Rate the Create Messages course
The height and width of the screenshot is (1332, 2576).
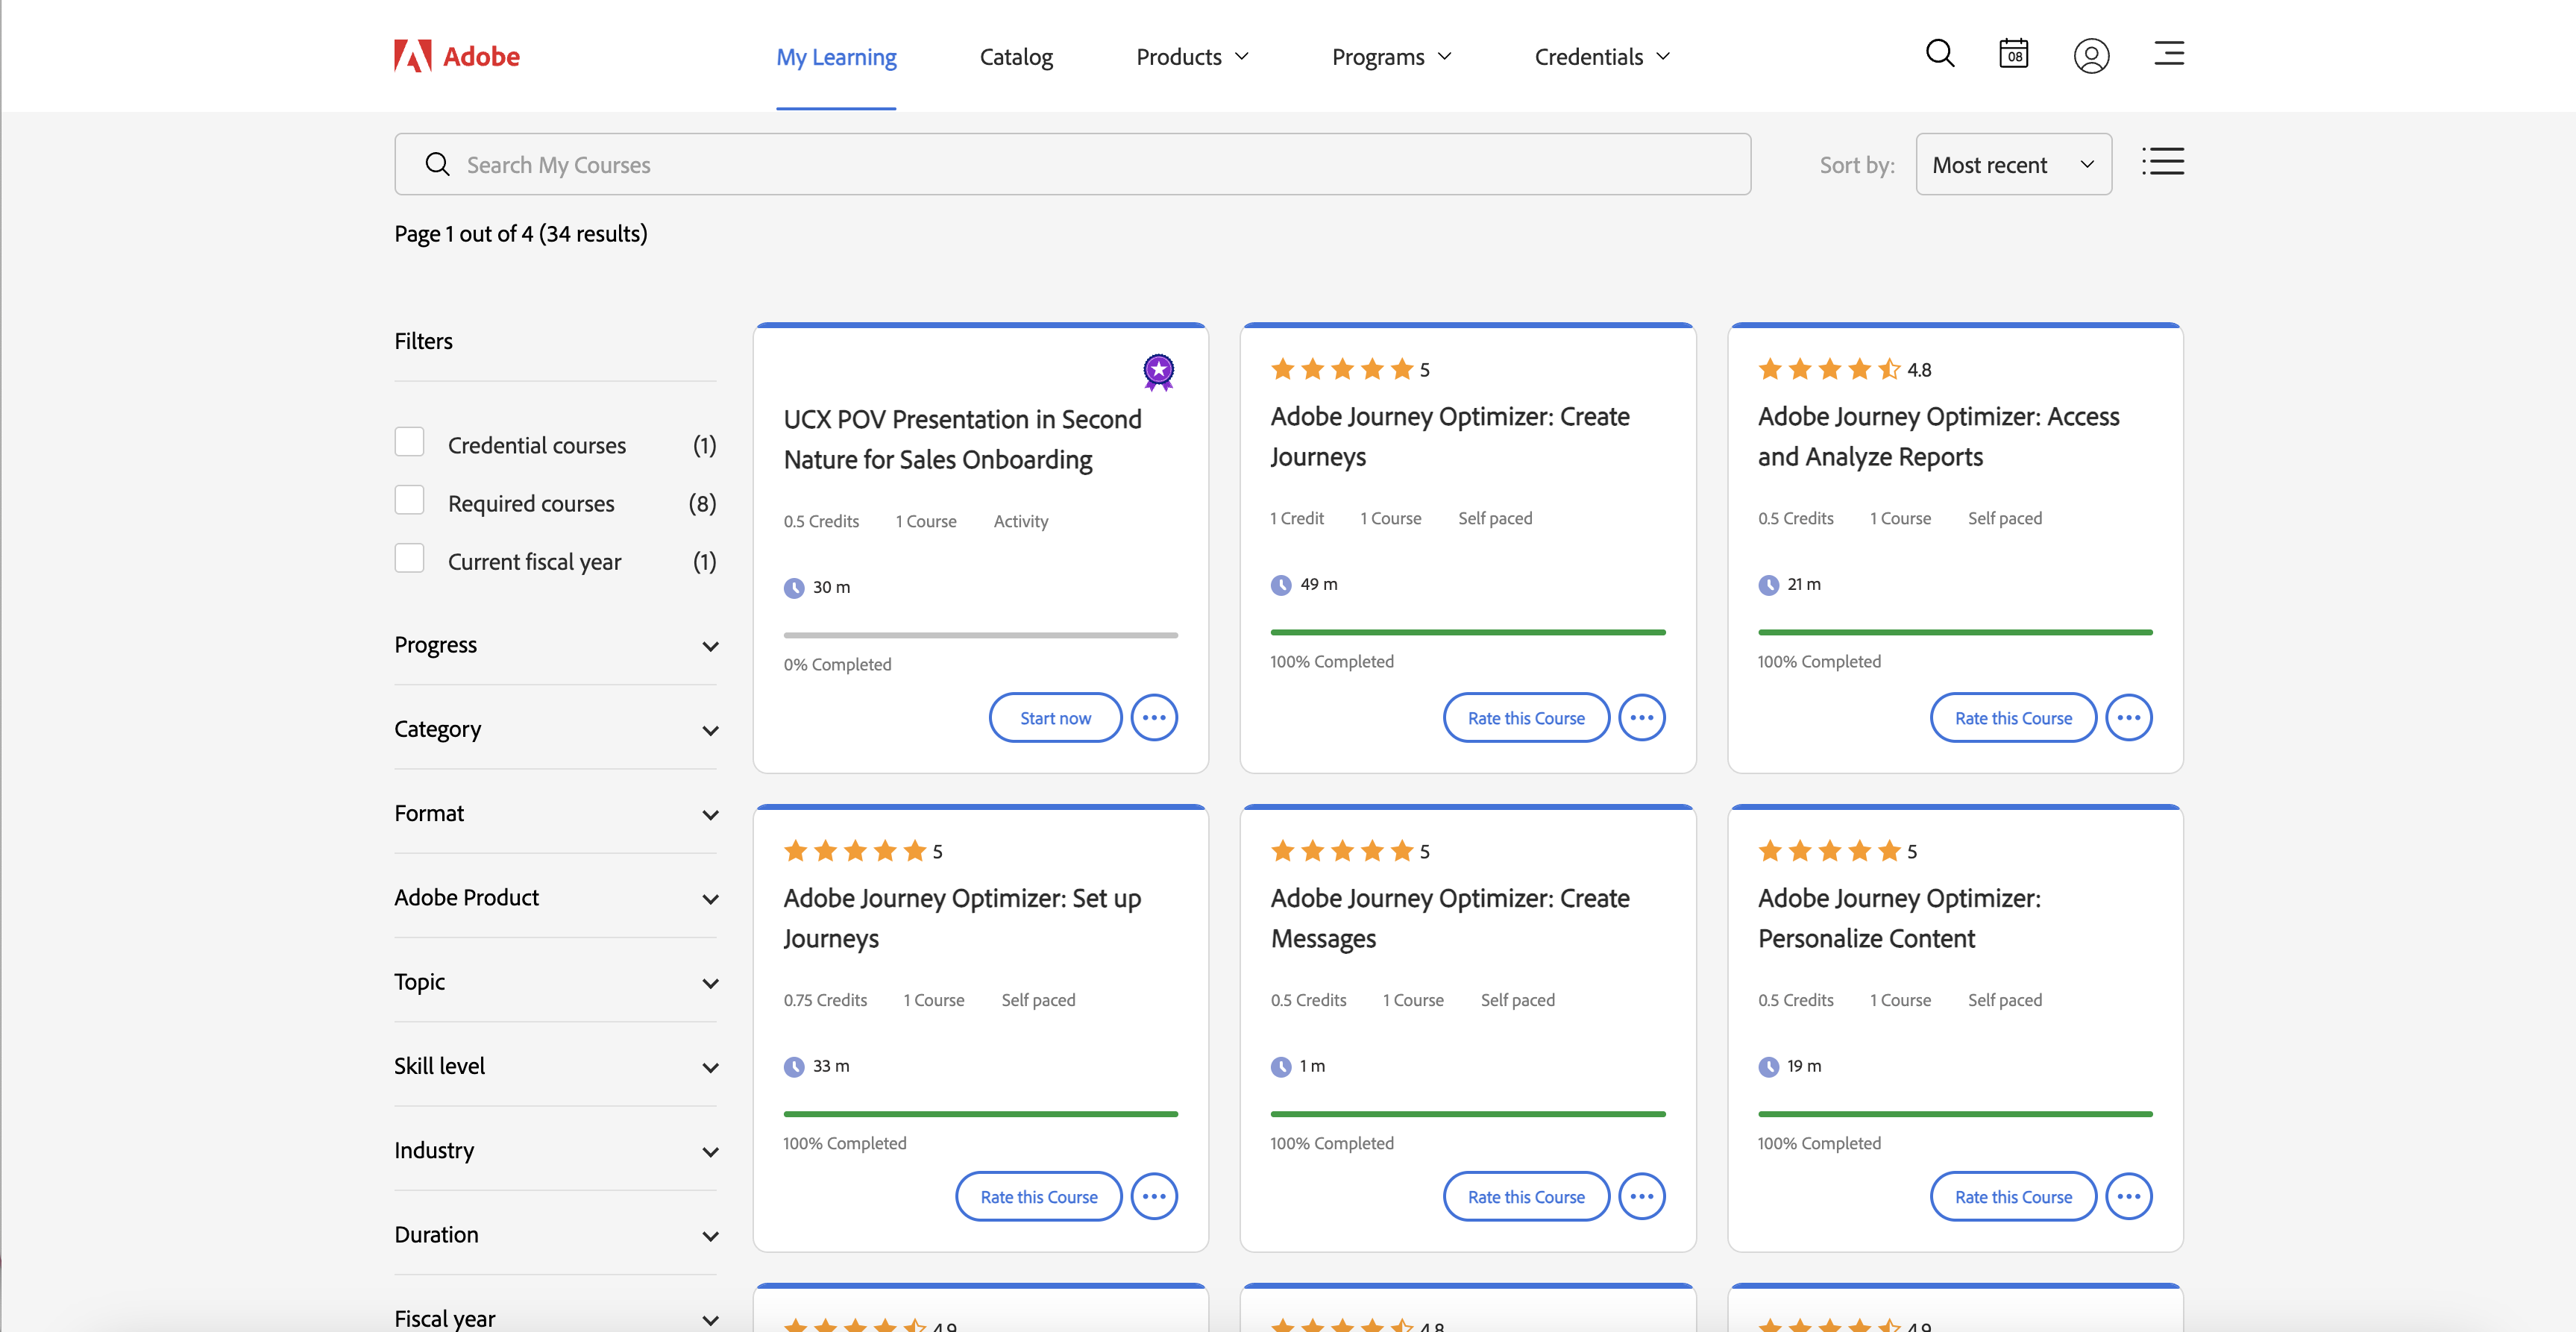point(1526,1197)
